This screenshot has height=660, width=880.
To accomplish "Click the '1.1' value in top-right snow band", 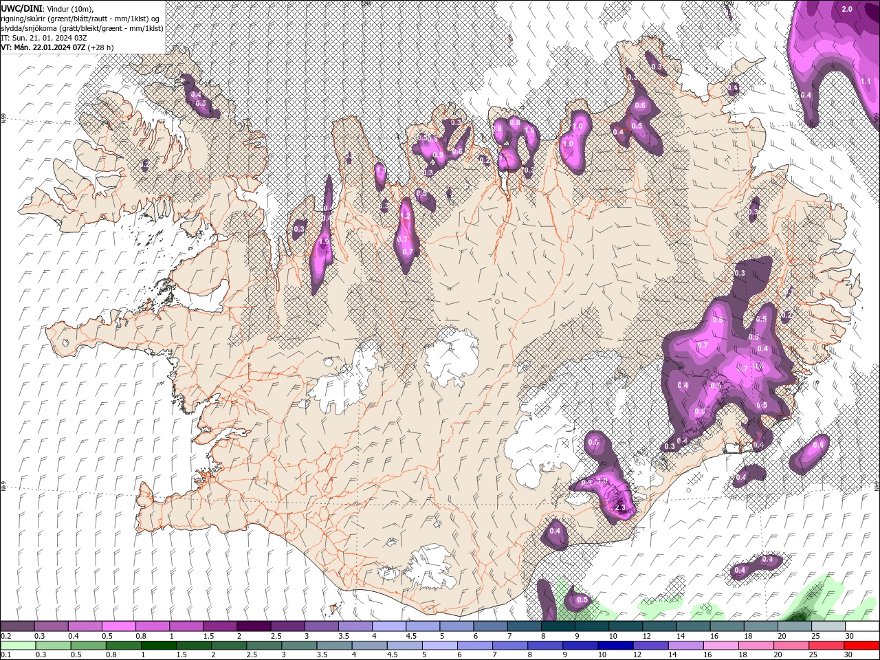I will (x=866, y=81).
